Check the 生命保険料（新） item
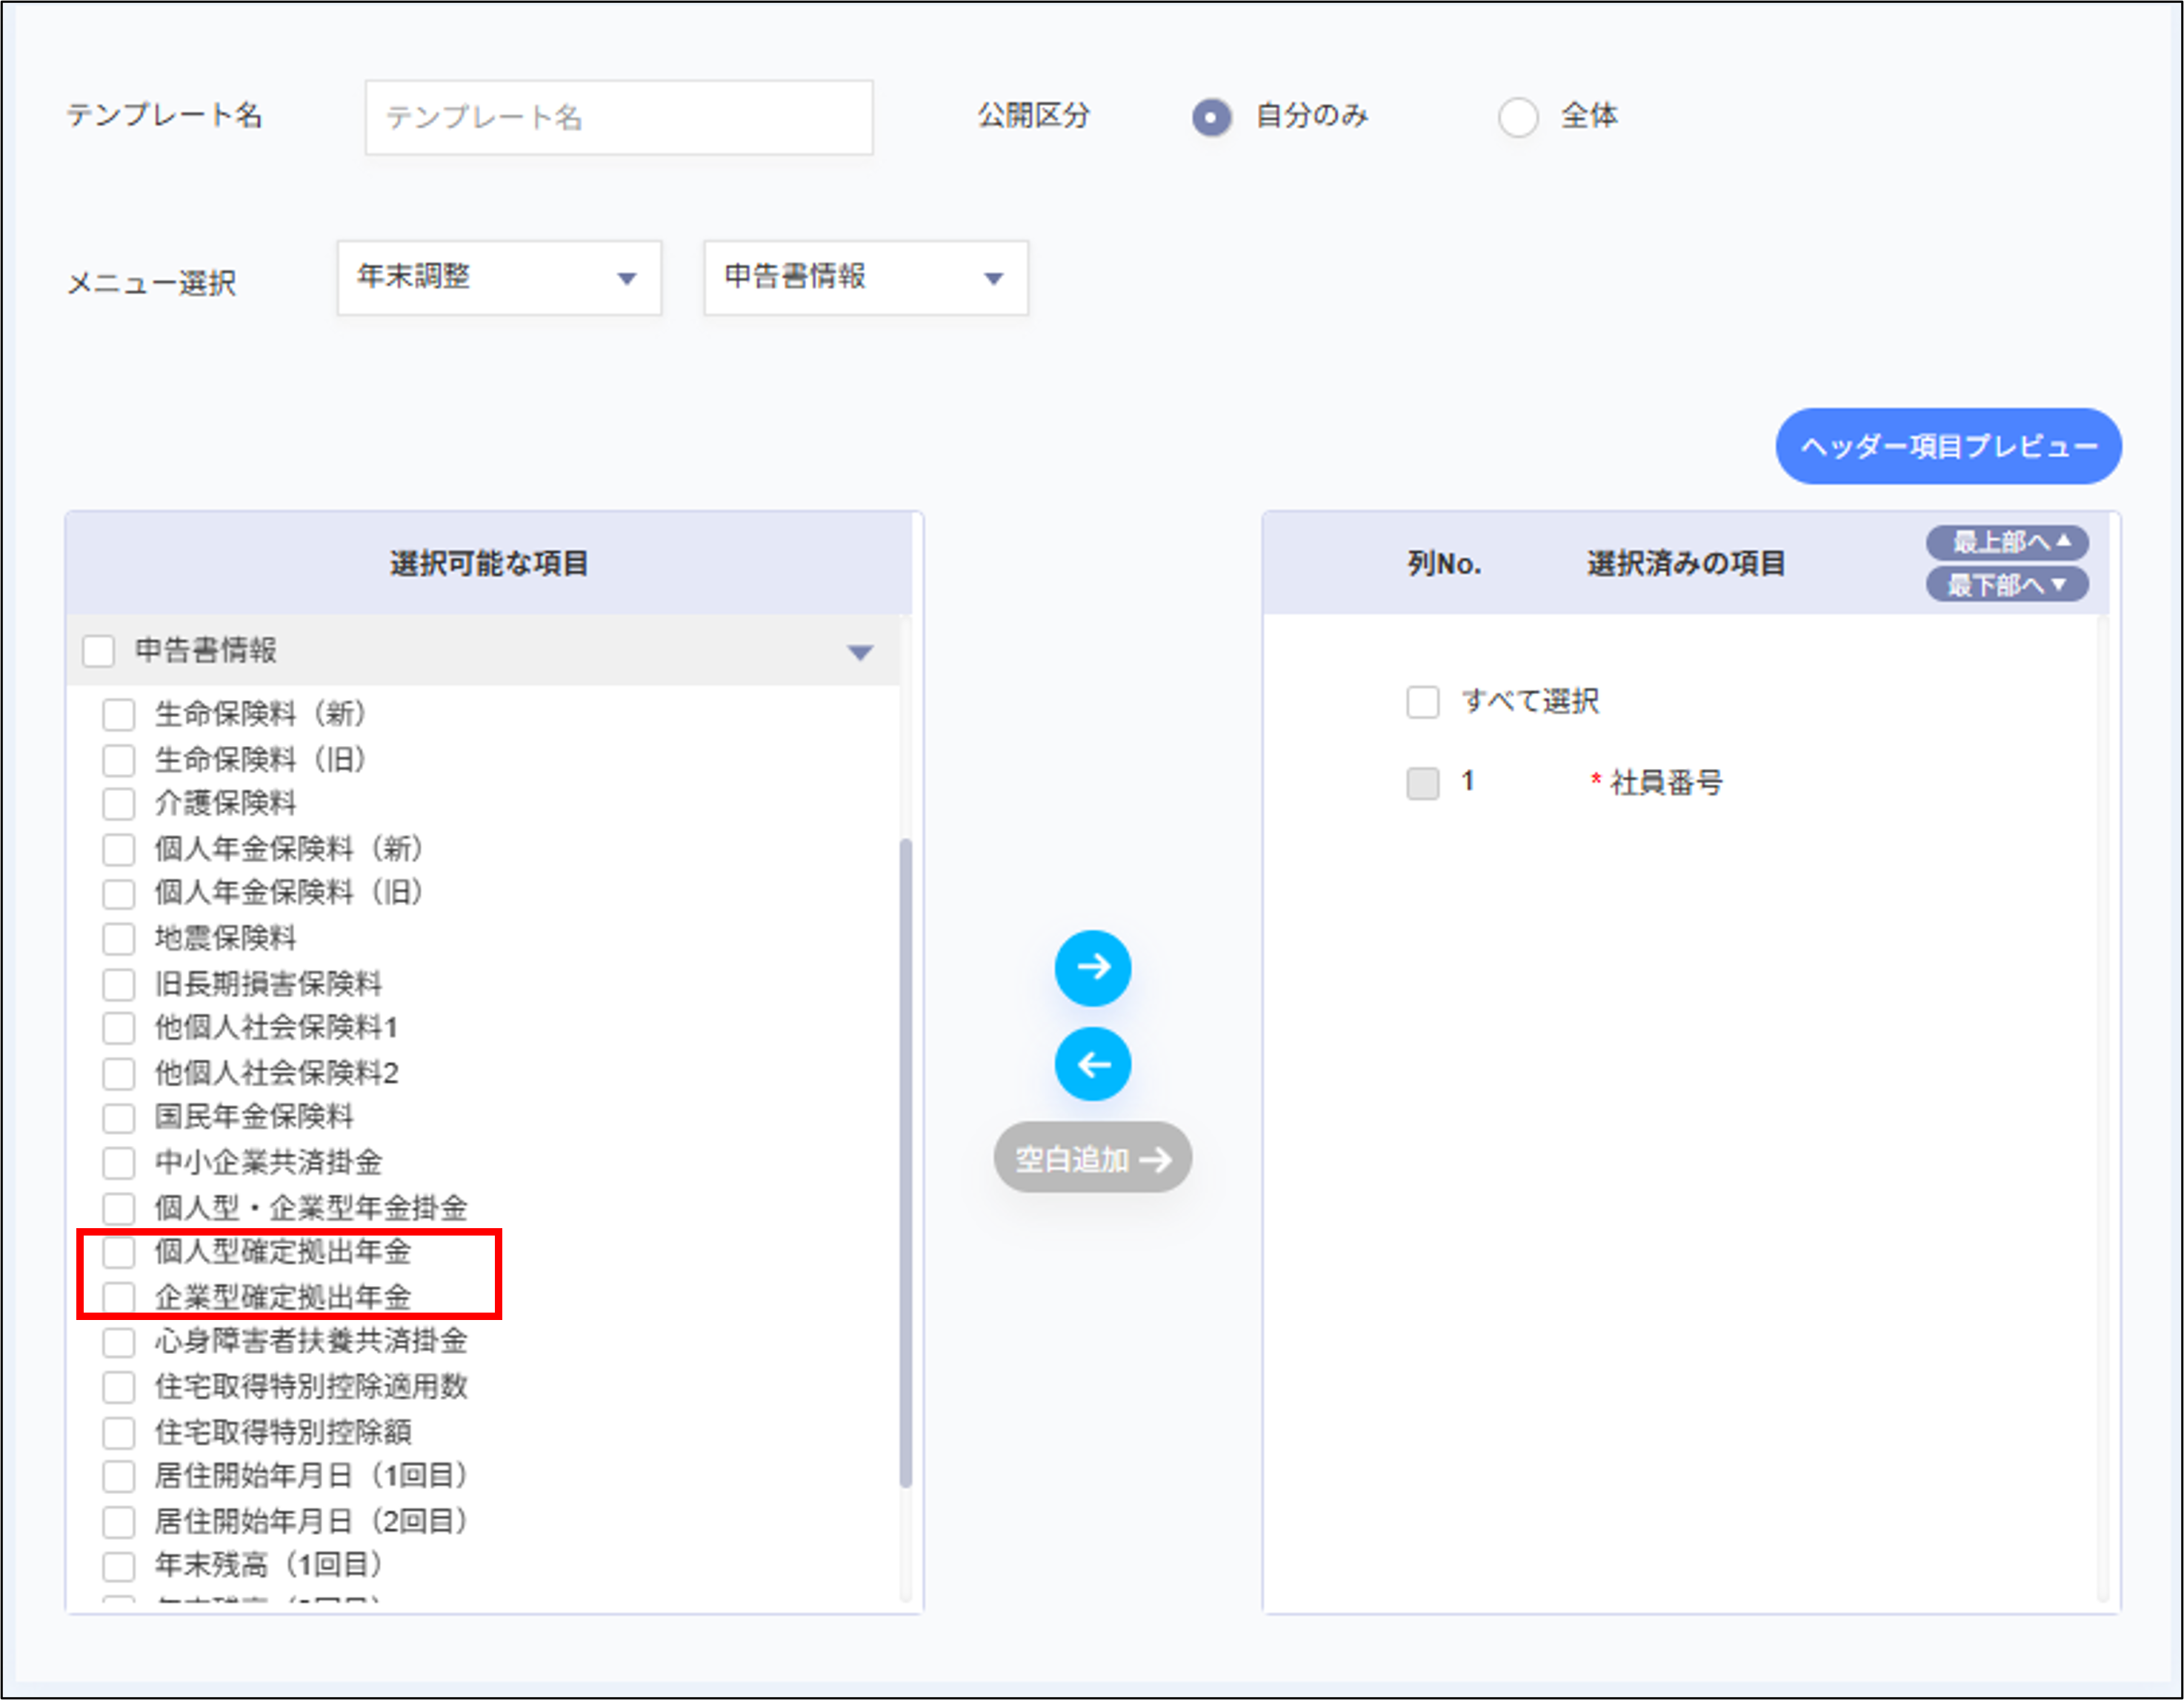The image size is (2184, 1700). pyautogui.click(x=119, y=714)
